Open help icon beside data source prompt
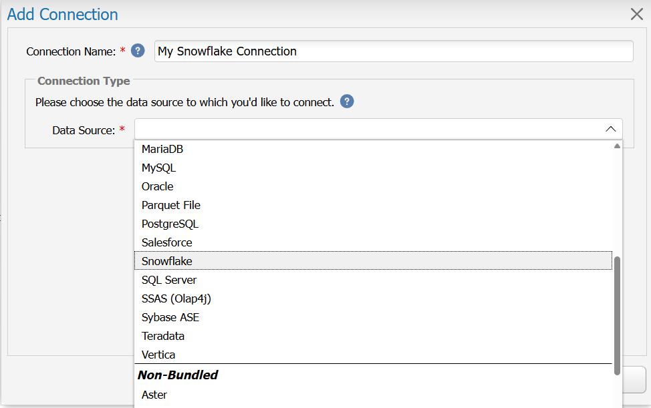 click(x=347, y=101)
